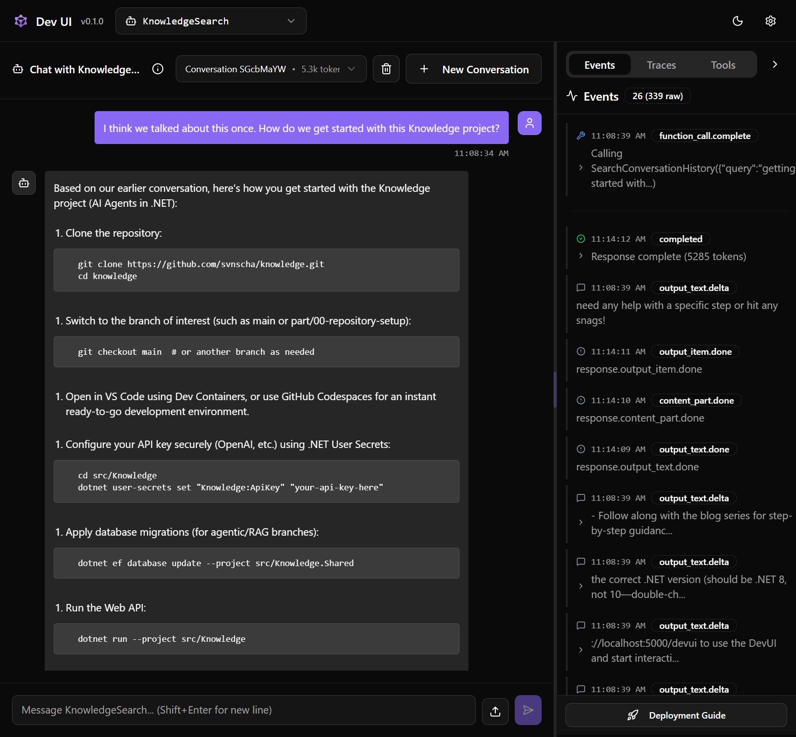The height and width of the screenshot is (737, 796).
Task: Collapse the right panel with the chevron arrow
Action: pos(775,64)
